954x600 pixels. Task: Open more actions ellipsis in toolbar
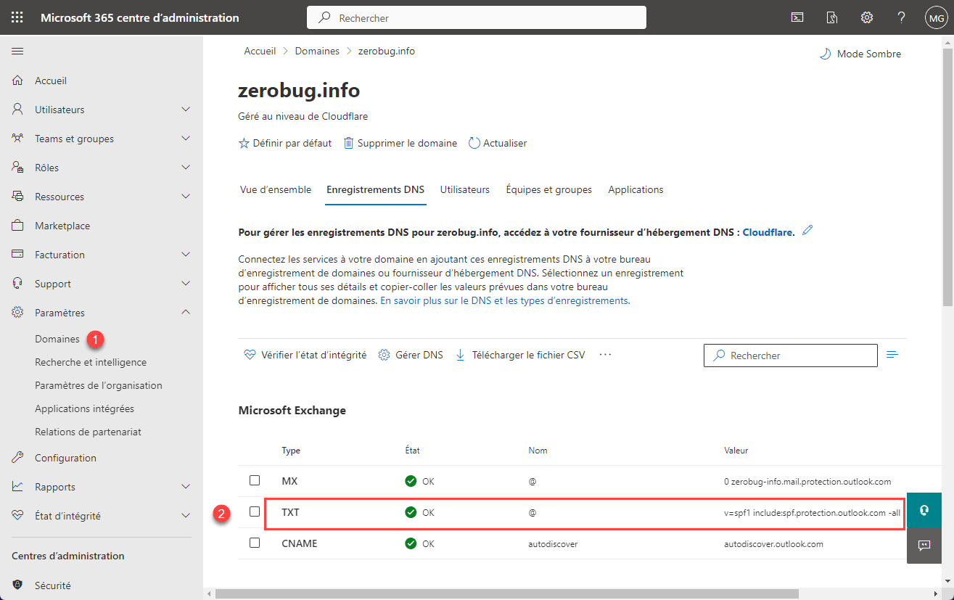(606, 355)
